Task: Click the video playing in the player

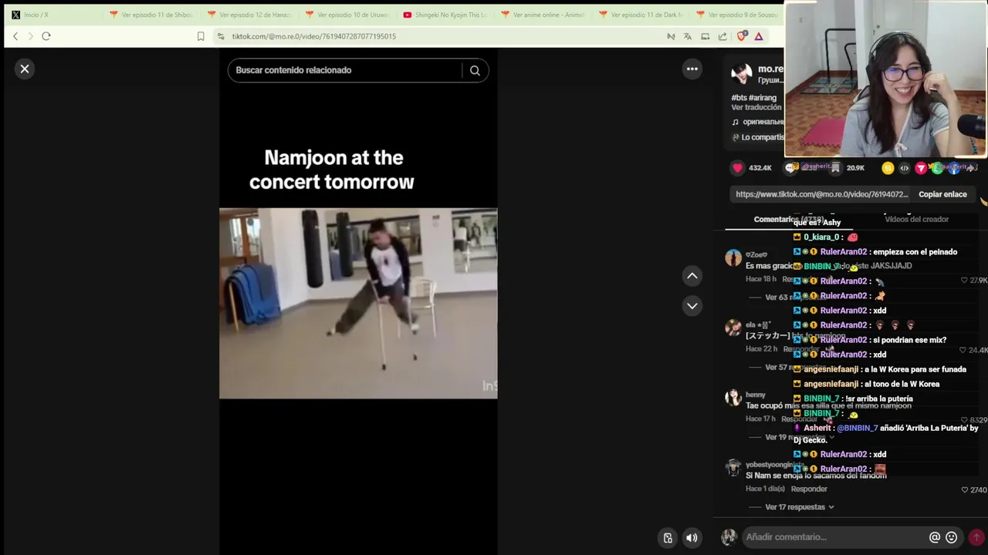Action: click(358, 303)
